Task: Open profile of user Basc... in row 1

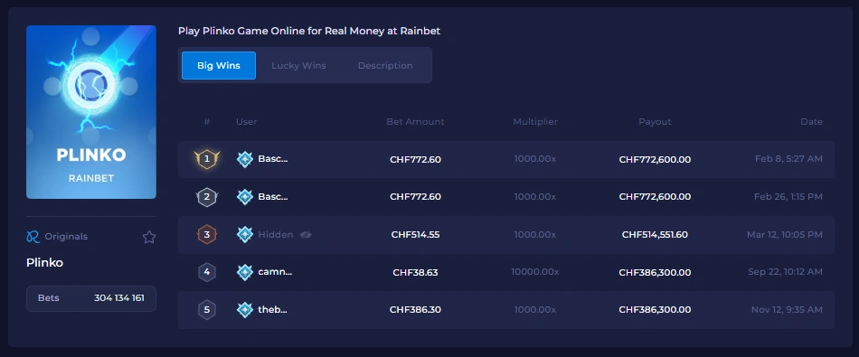Action: (x=273, y=159)
